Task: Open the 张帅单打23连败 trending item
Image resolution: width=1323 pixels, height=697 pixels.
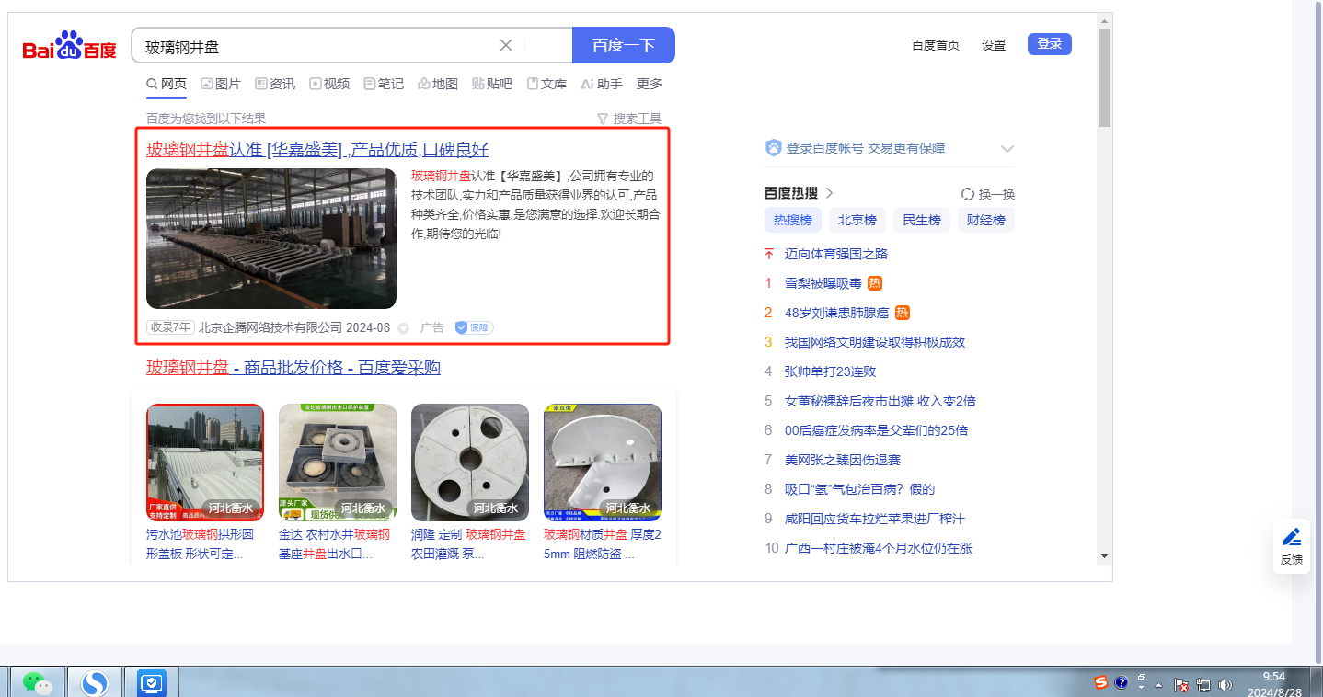Action: 831,371
